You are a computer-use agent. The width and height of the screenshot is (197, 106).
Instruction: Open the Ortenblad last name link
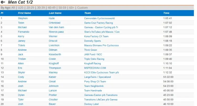55,23
